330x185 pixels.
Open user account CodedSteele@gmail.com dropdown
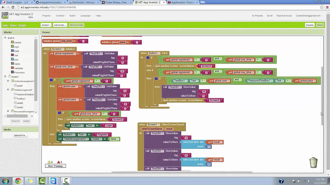[x=309, y=16]
